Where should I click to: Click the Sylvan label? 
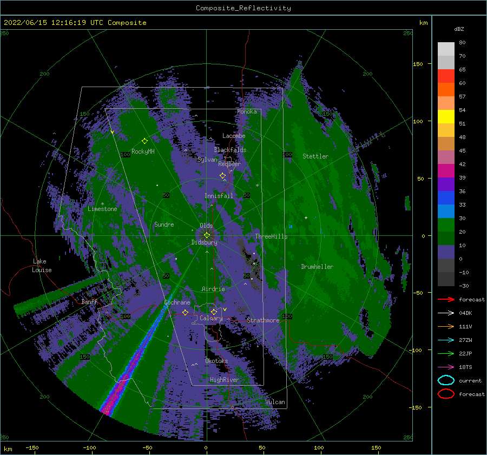207,160
